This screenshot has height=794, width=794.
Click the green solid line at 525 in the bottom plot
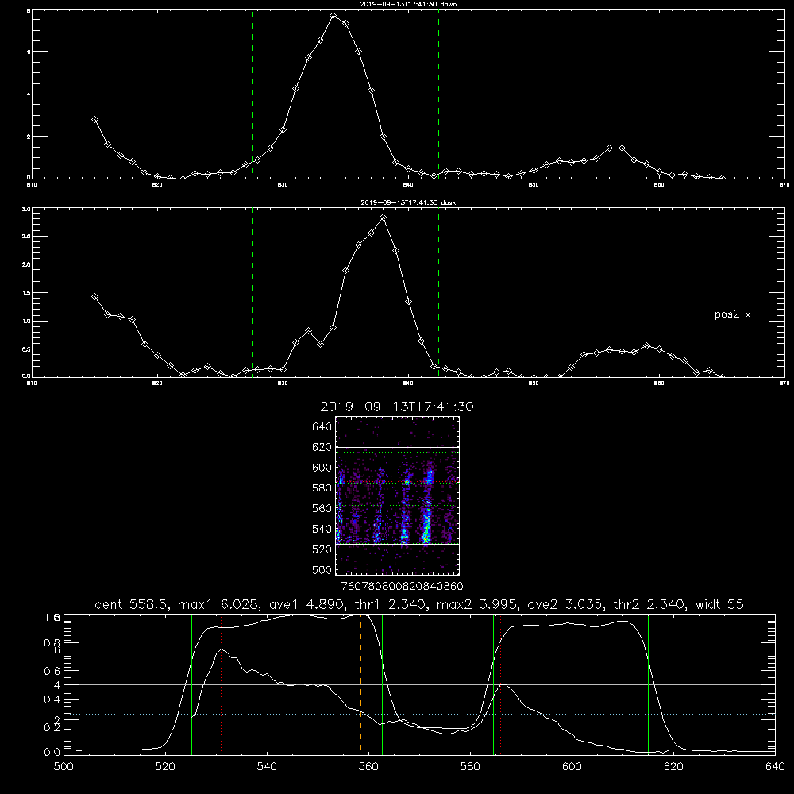click(x=191, y=683)
